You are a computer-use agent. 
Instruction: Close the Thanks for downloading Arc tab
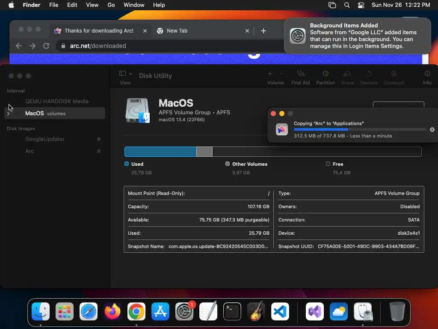[x=145, y=31]
